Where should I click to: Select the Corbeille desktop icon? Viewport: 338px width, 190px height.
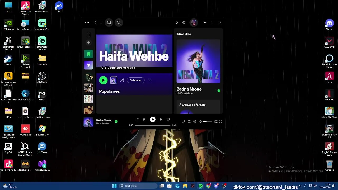pos(329,165)
